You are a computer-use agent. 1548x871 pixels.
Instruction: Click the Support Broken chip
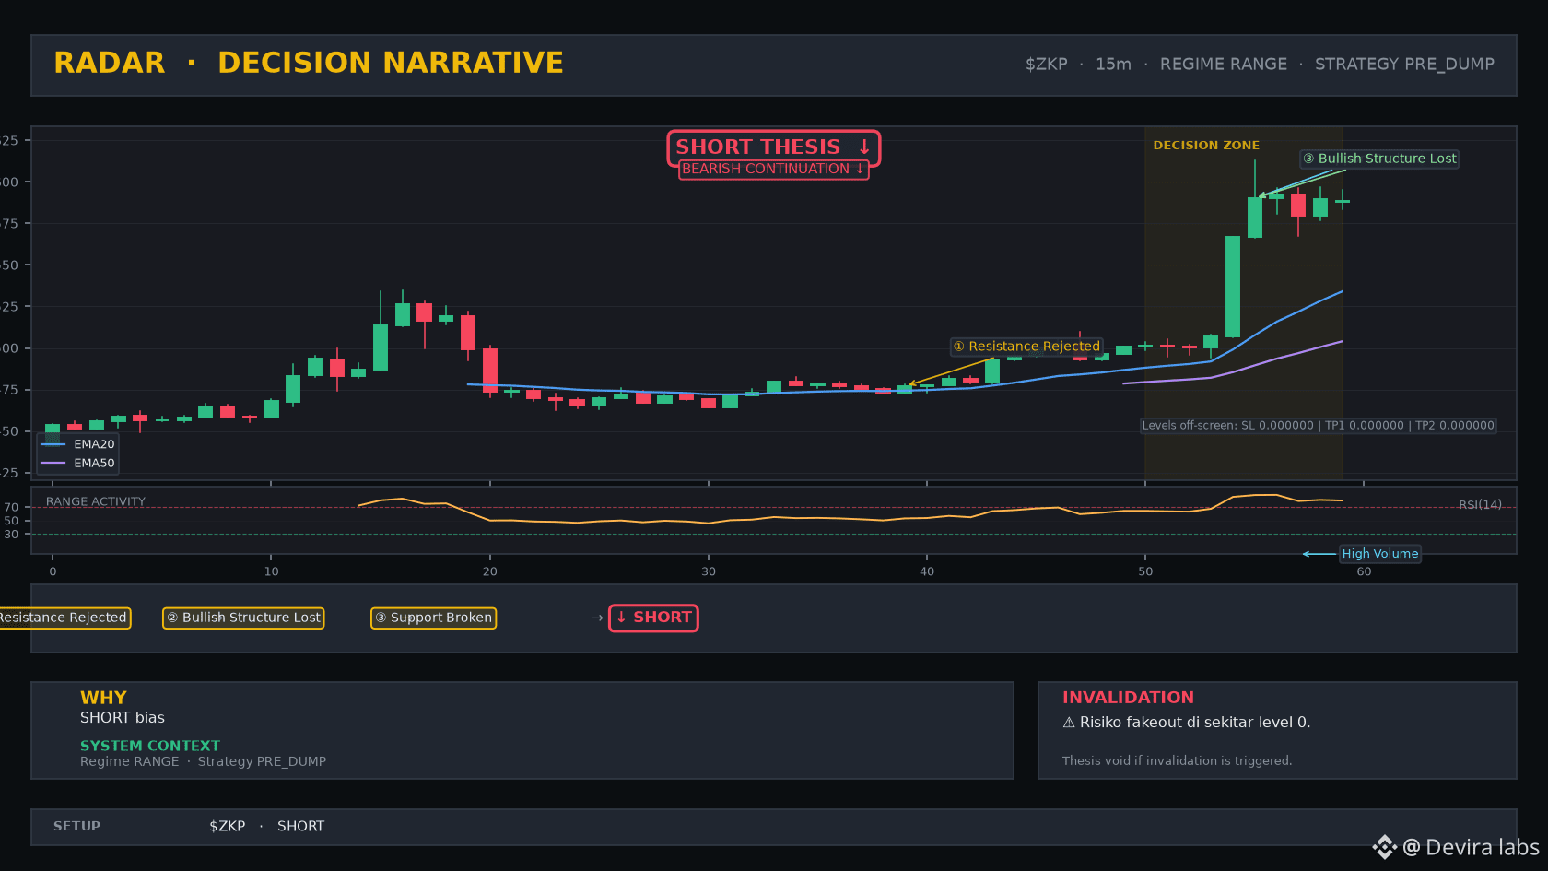tap(433, 618)
